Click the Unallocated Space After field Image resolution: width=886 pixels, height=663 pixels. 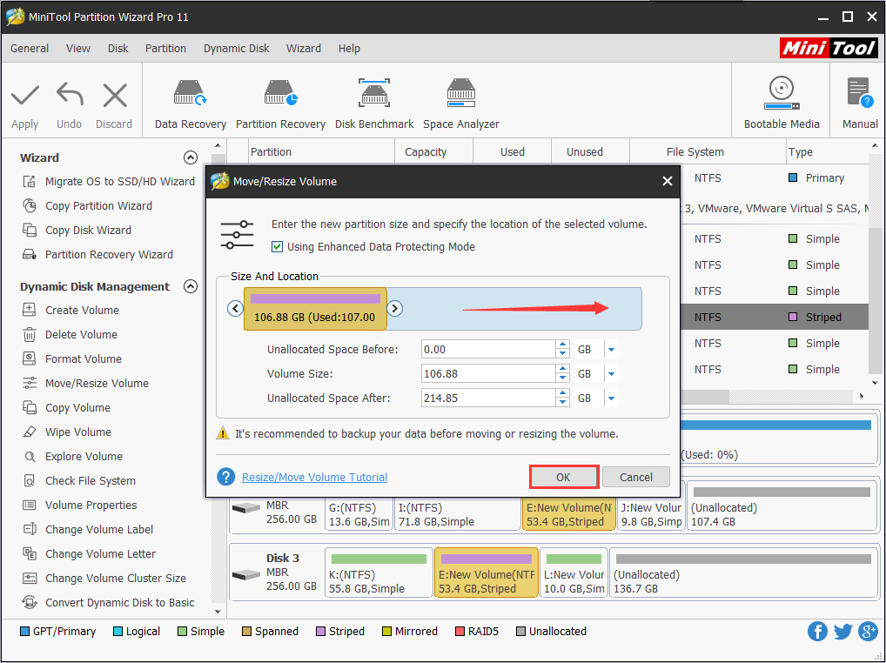pyautogui.click(x=489, y=398)
